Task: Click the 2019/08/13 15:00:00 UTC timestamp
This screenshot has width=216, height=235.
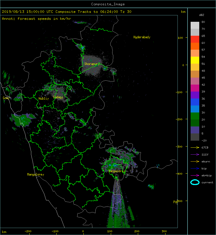Action: pos(27,12)
